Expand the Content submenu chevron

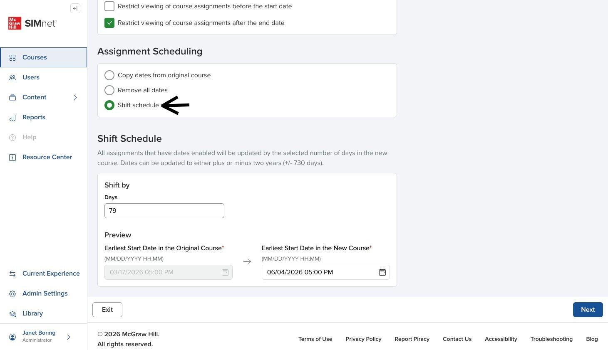point(75,98)
